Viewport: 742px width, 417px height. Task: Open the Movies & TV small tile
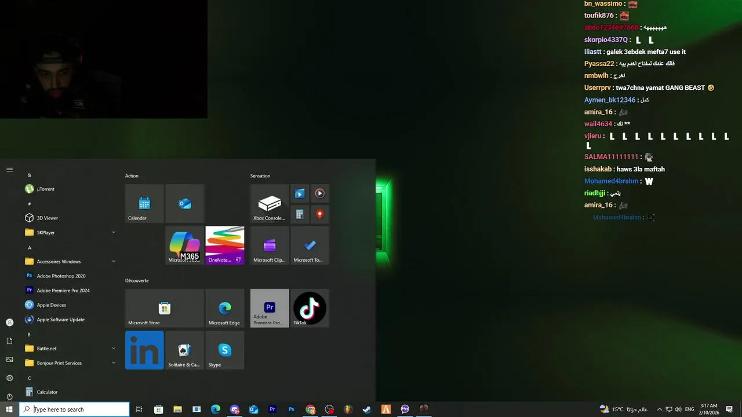coord(300,193)
